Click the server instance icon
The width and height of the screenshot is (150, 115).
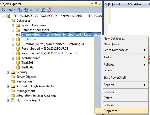[x=8, y=16]
